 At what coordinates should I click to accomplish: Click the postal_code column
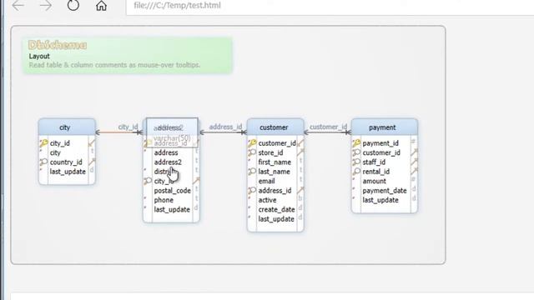point(173,191)
